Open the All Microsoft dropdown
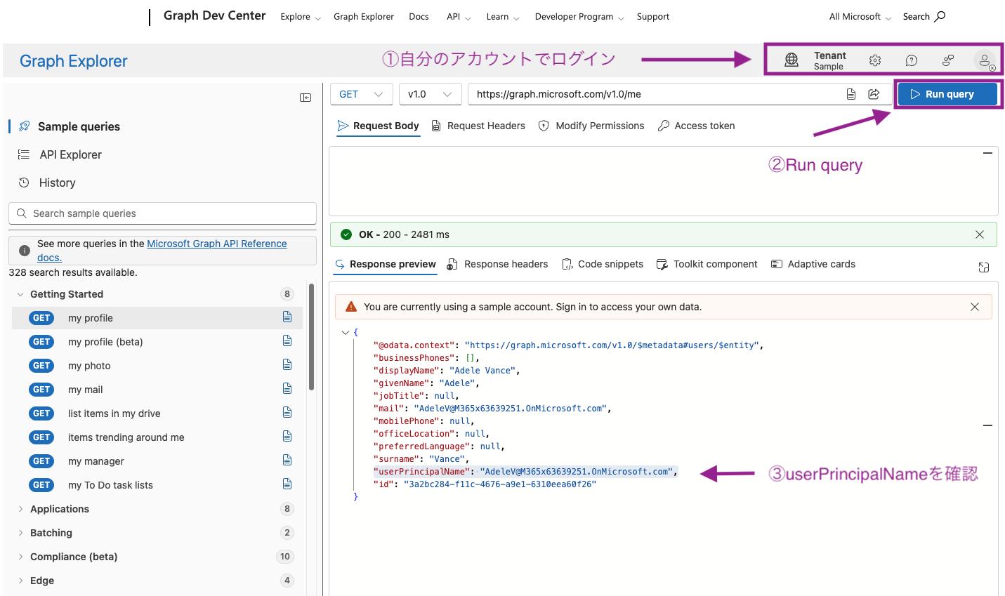The image size is (1005, 596). [860, 17]
